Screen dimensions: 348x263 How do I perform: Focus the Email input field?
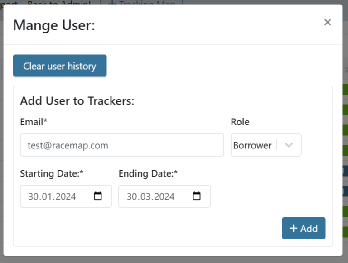(122, 145)
